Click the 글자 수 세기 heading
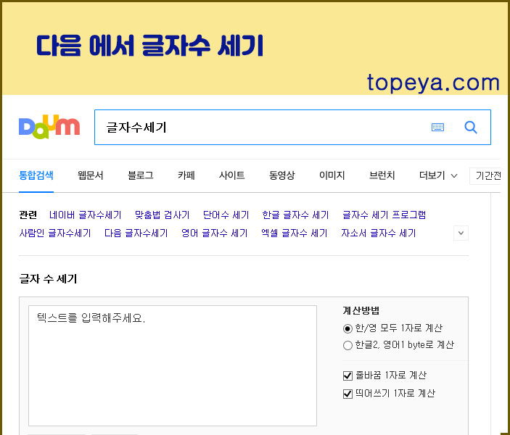This screenshot has width=510, height=435. [x=48, y=278]
